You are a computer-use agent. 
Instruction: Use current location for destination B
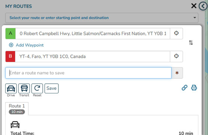coord(176,56)
